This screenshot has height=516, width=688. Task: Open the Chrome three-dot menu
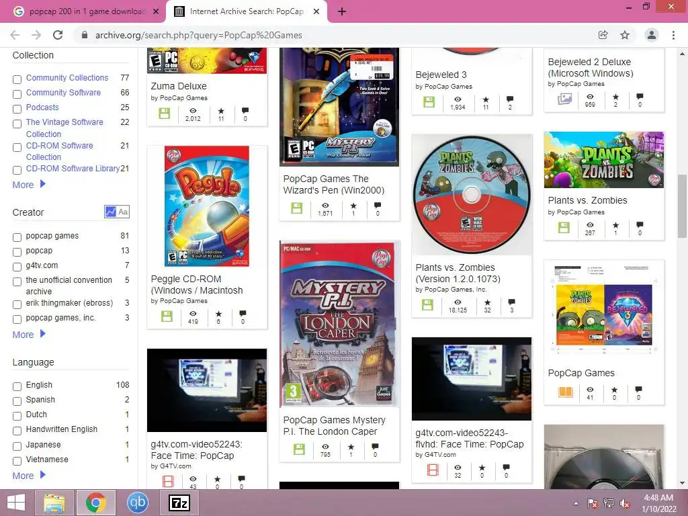[x=673, y=35]
